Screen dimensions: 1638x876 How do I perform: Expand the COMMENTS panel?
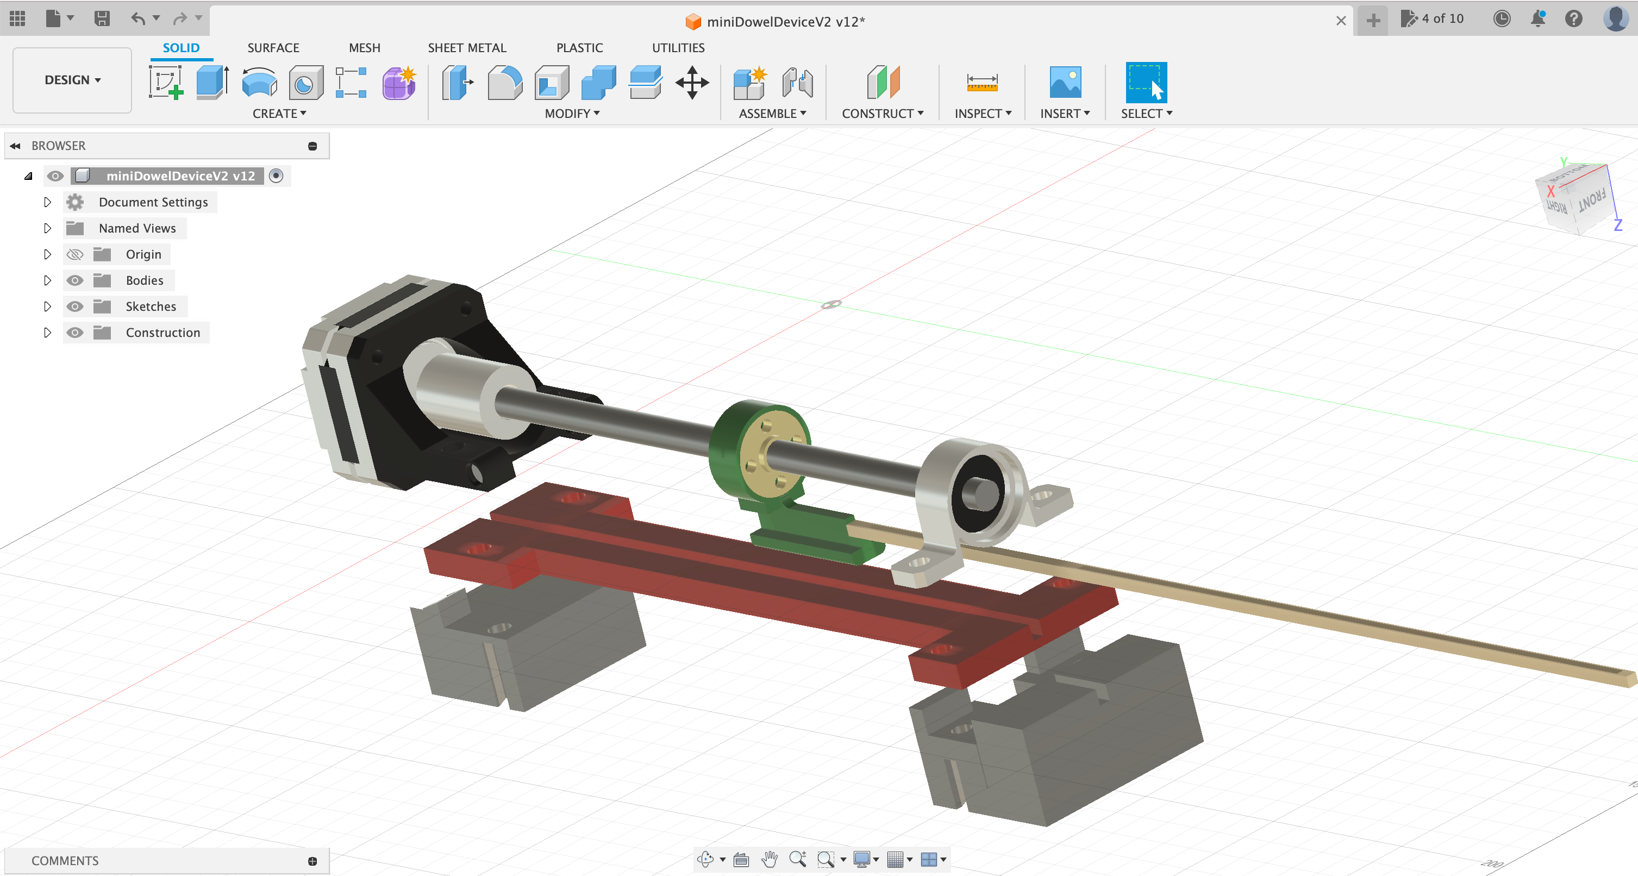[x=311, y=861]
